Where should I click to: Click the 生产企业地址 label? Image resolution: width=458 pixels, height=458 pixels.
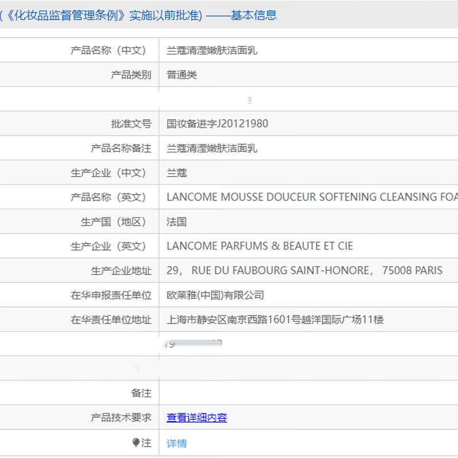(121, 271)
